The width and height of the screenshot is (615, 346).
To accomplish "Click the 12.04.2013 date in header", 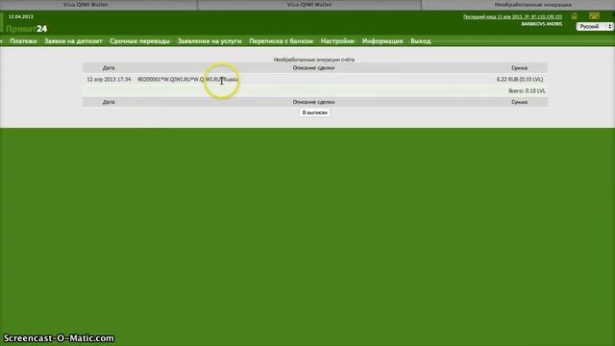I will (x=21, y=16).
